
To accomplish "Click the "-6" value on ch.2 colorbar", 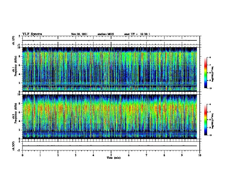I will tap(210, 104).
